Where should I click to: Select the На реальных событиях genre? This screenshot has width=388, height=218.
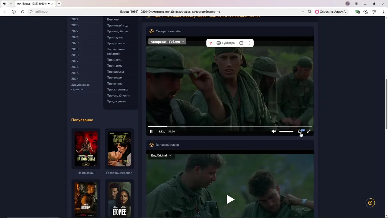[x=116, y=51]
